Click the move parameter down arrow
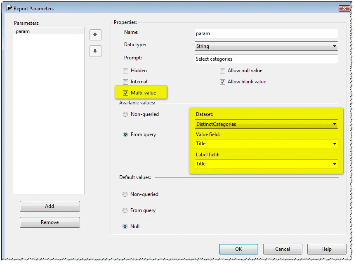Viewport: 356px width, 264px height. point(95,51)
